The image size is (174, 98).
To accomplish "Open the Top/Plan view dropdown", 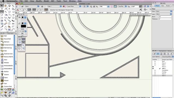I will pos(122,6).
